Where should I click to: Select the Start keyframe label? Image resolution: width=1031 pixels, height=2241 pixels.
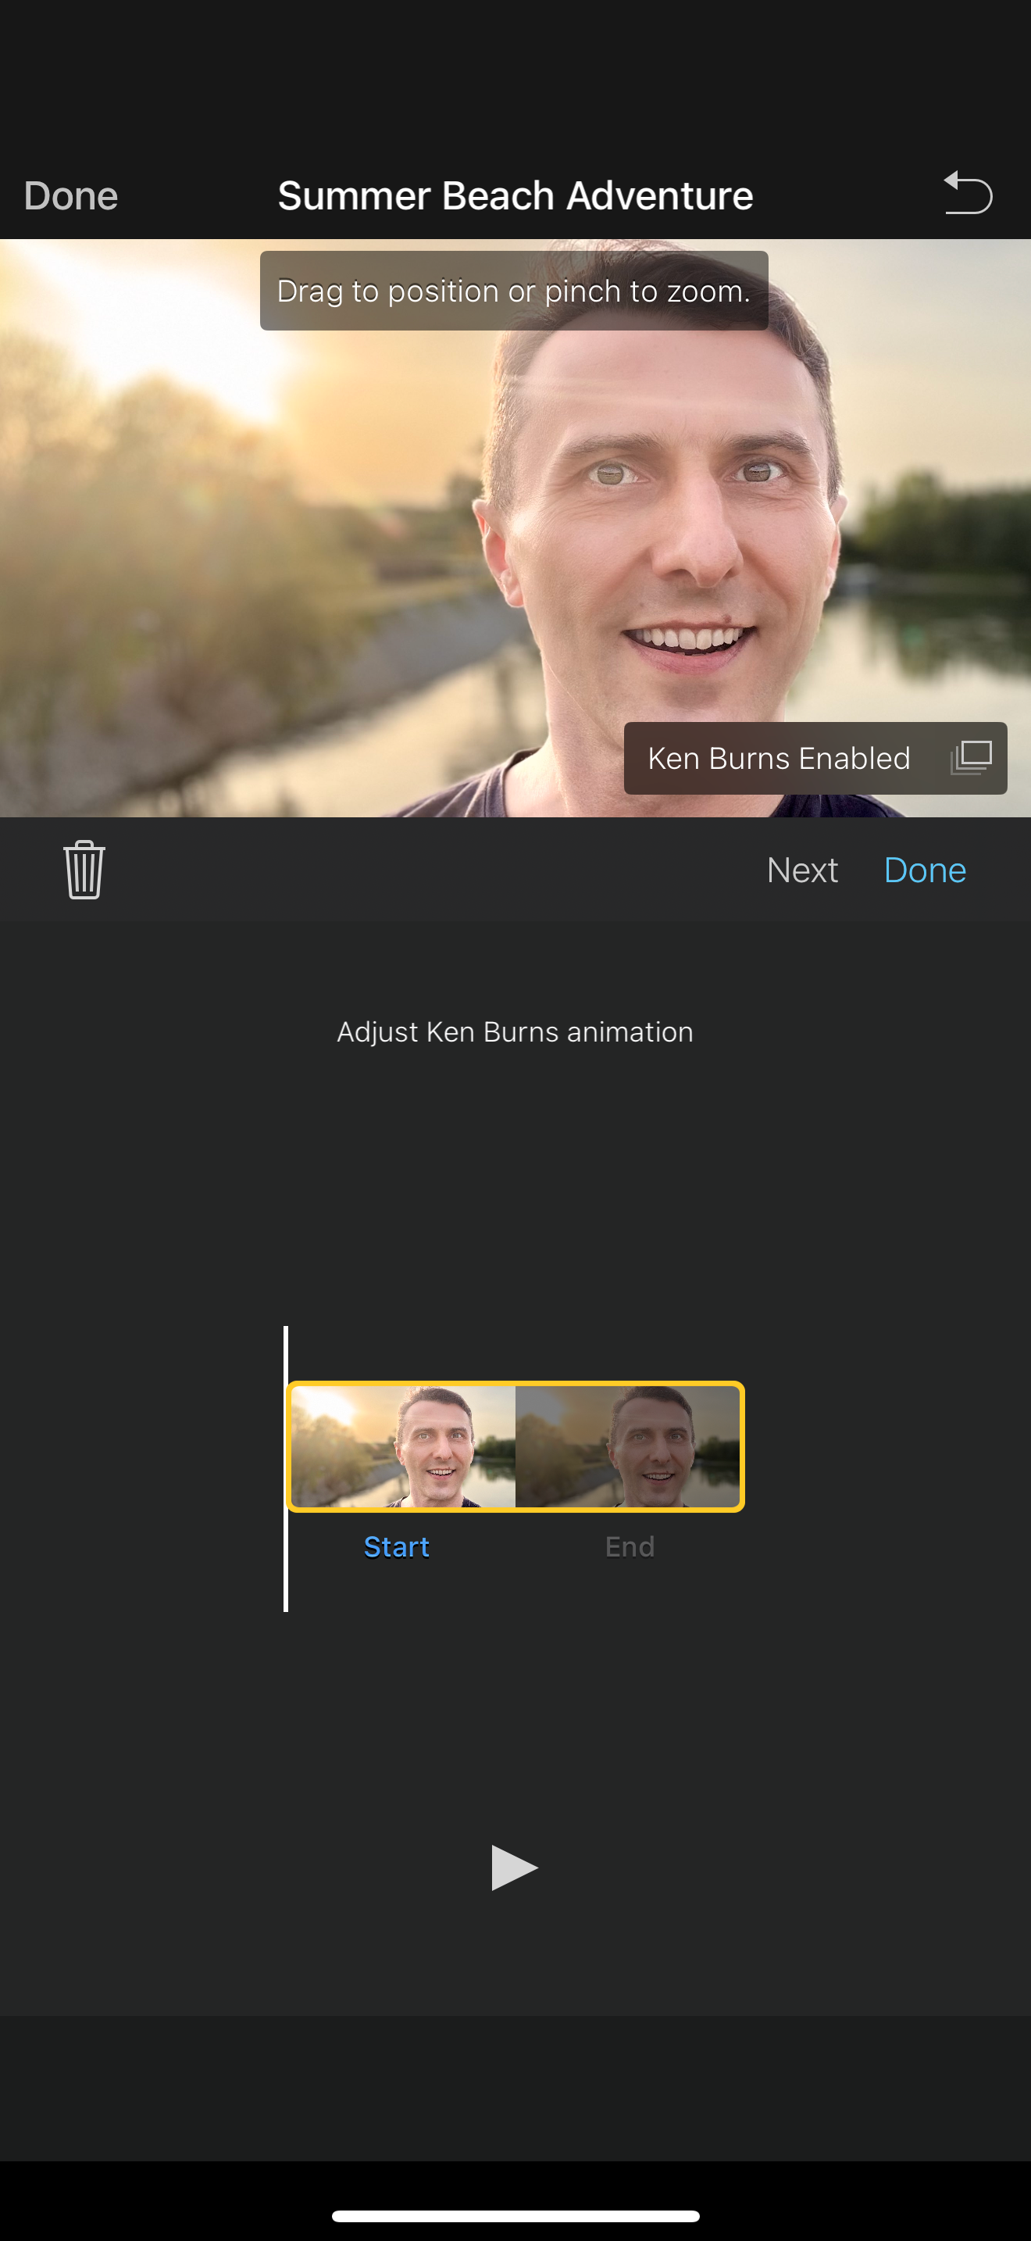click(x=397, y=1547)
